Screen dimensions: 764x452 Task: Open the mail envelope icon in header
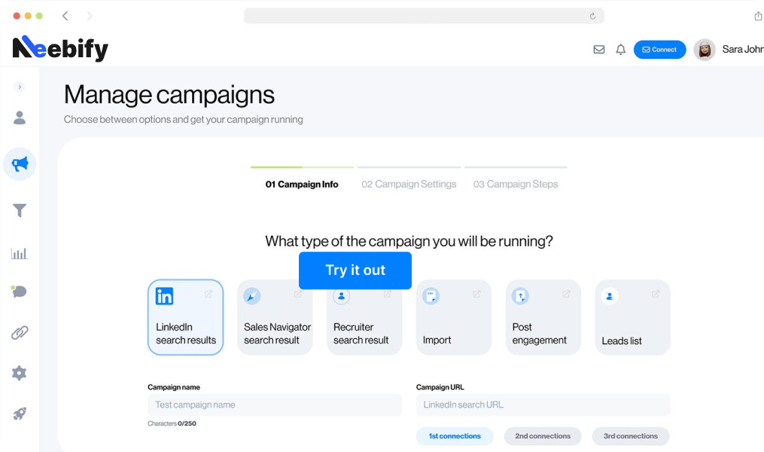[599, 50]
